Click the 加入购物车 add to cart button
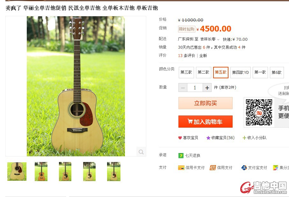This screenshot has height=197, width=289. (x=205, y=122)
